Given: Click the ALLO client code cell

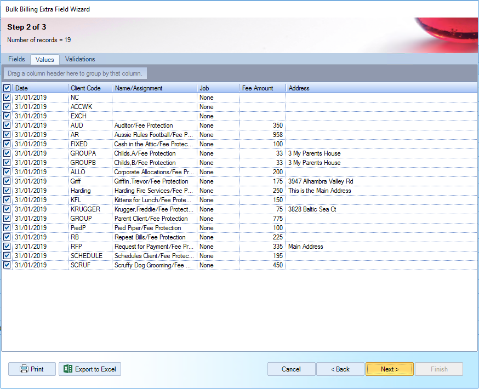Looking at the screenshot, I should (x=90, y=172).
